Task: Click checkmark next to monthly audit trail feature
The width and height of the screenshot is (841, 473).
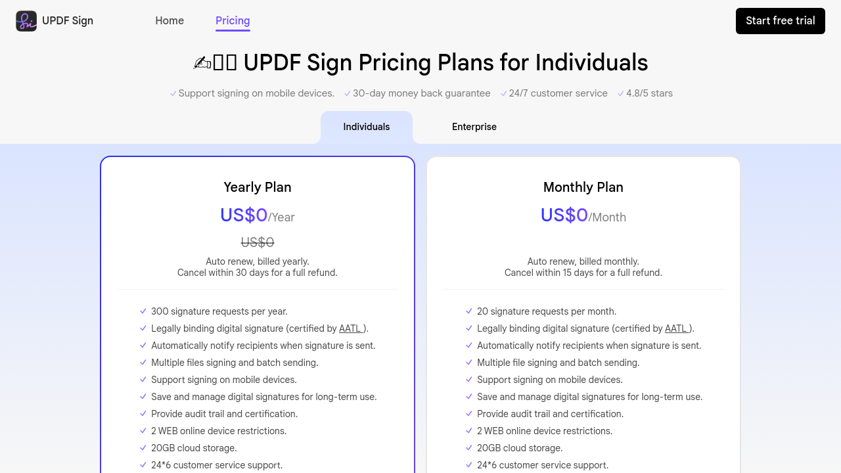Action: pyautogui.click(x=469, y=414)
